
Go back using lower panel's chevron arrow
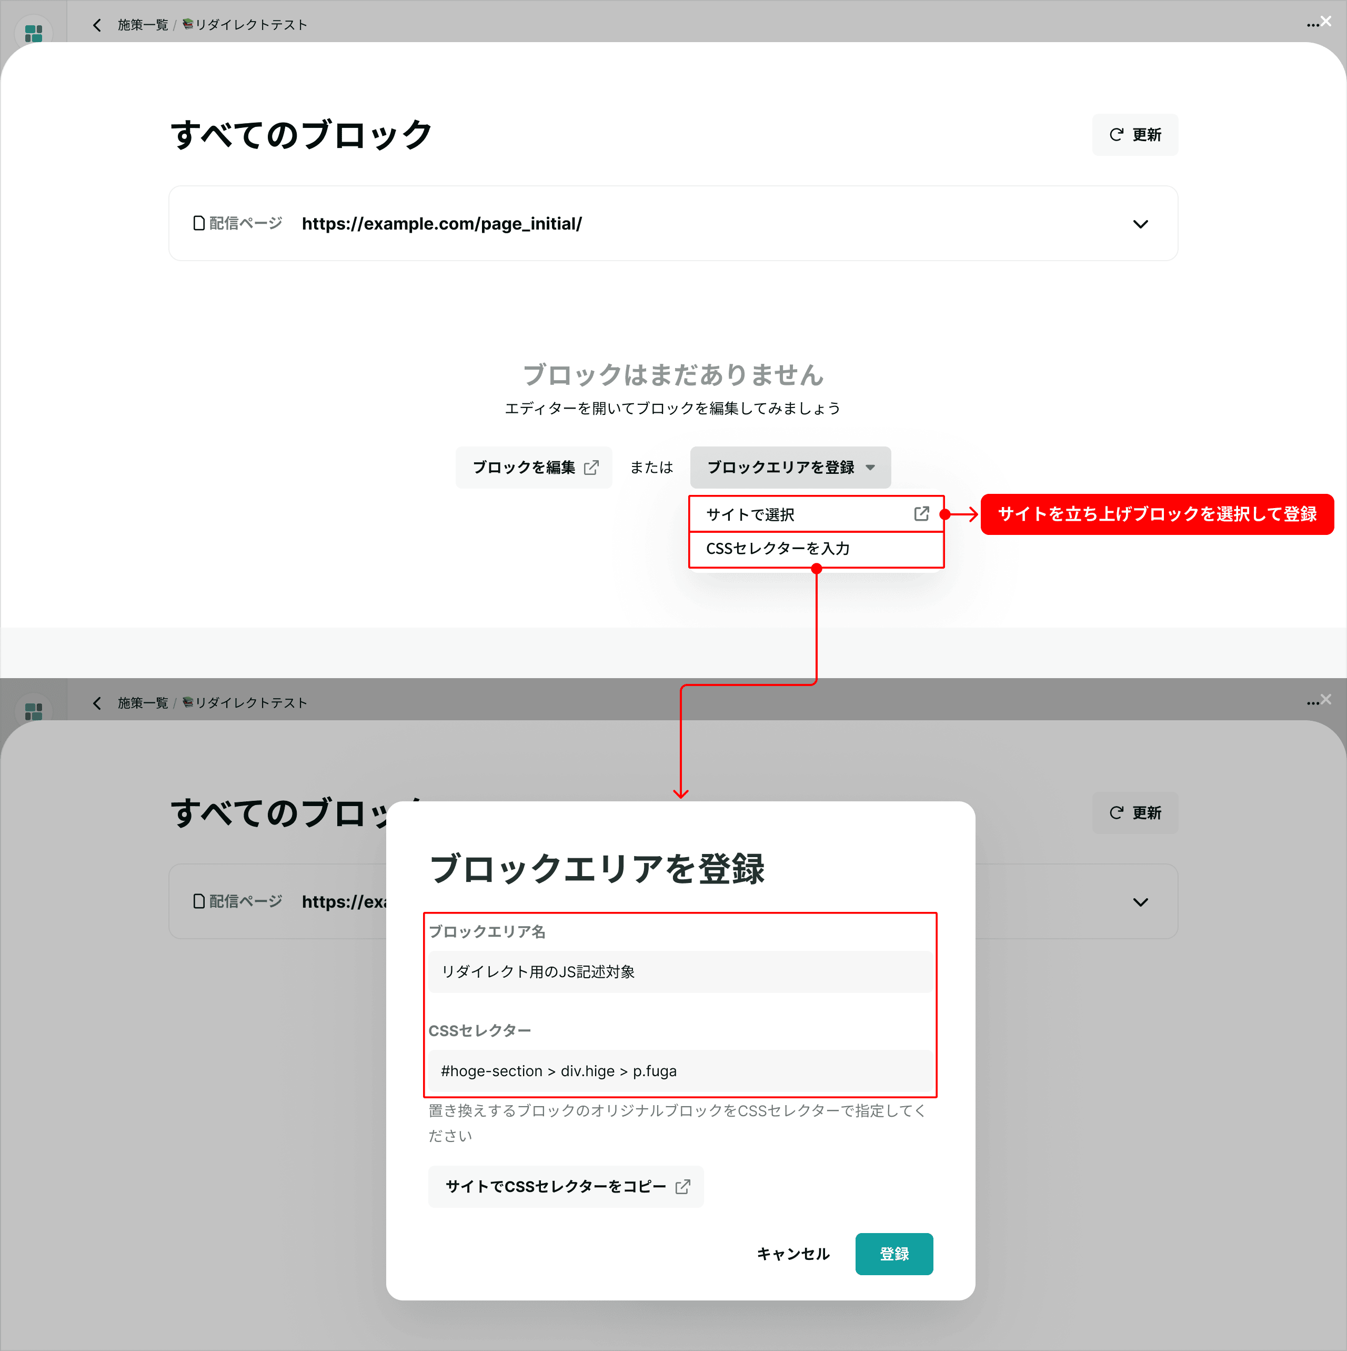pyautogui.click(x=97, y=703)
